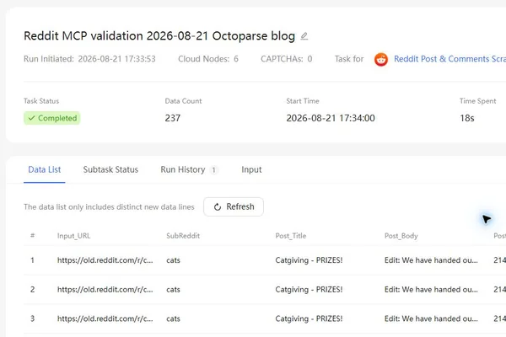Switch to the Data List tab
506x337 pixels.
[45, 169]
